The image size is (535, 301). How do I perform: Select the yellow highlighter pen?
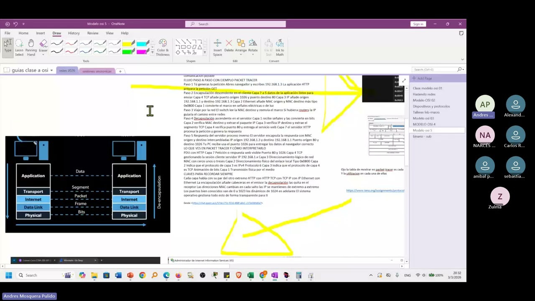[x=128, y=43]
